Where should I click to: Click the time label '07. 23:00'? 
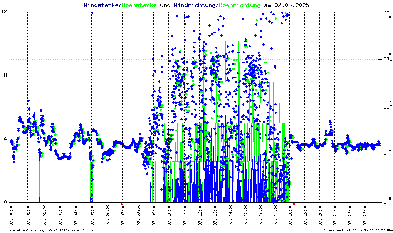tap(365, 215)
